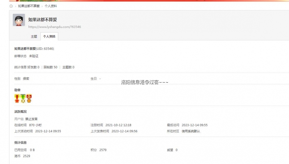The image size is (289, 164).
Task: Click the 870 小时 online time value
Action: point(35,125)
